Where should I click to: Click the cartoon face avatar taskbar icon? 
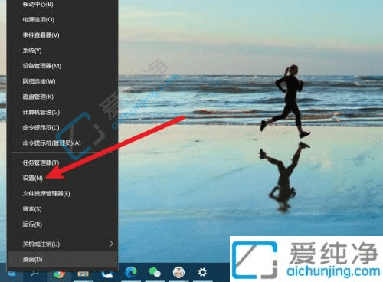(x=178, y=272)
